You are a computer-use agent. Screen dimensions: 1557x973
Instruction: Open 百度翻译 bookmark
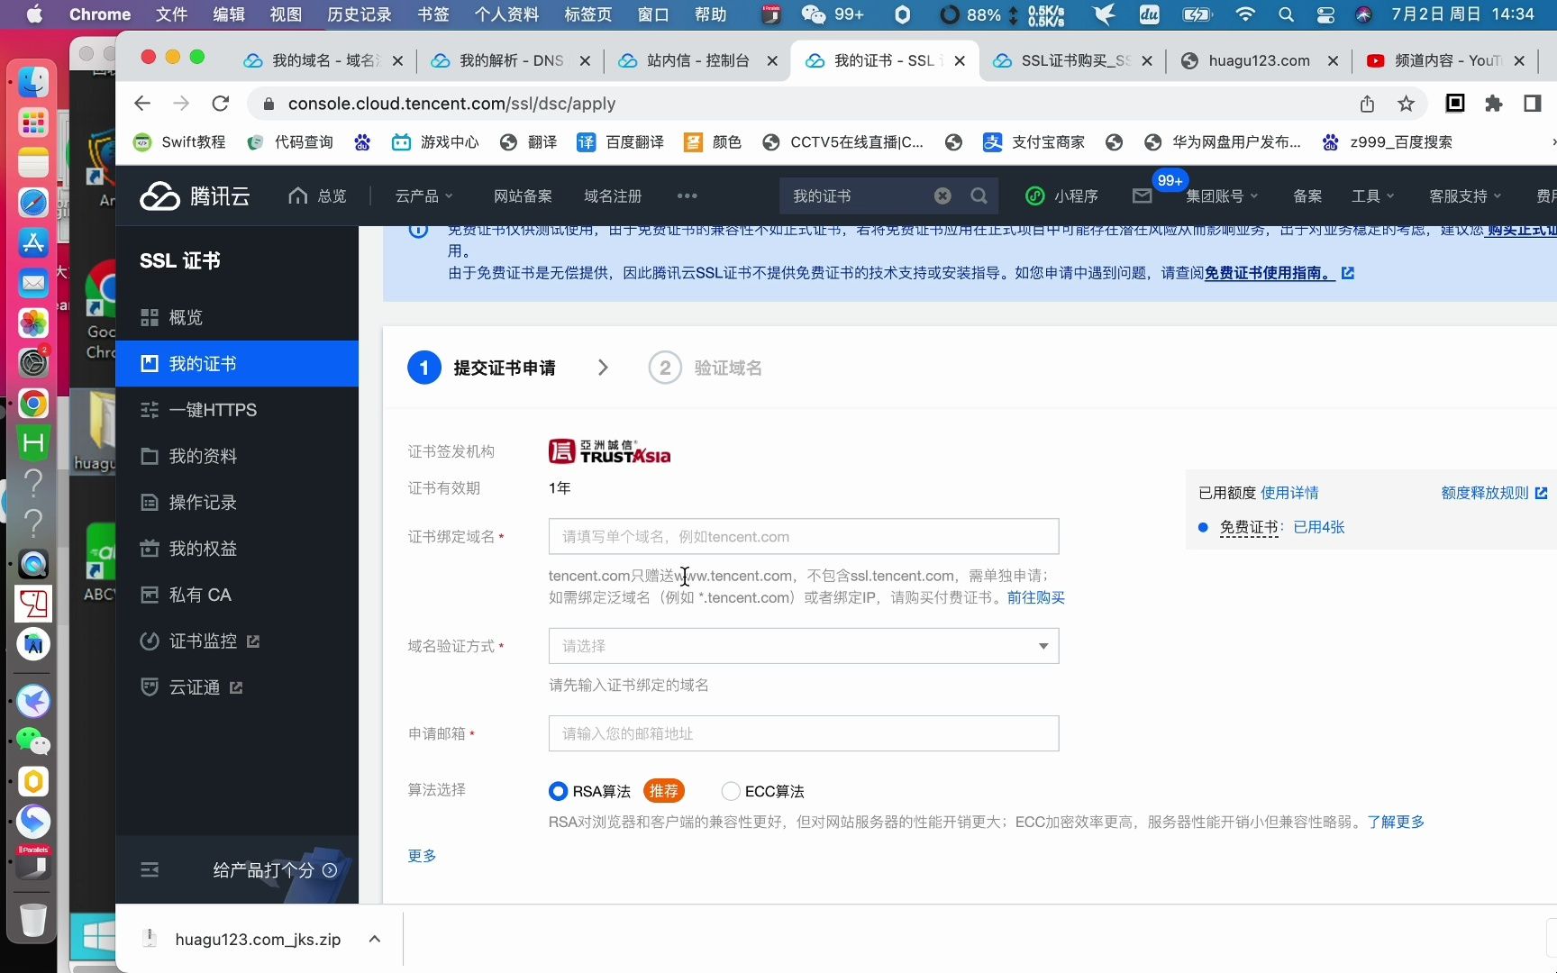tap(620, 142)
